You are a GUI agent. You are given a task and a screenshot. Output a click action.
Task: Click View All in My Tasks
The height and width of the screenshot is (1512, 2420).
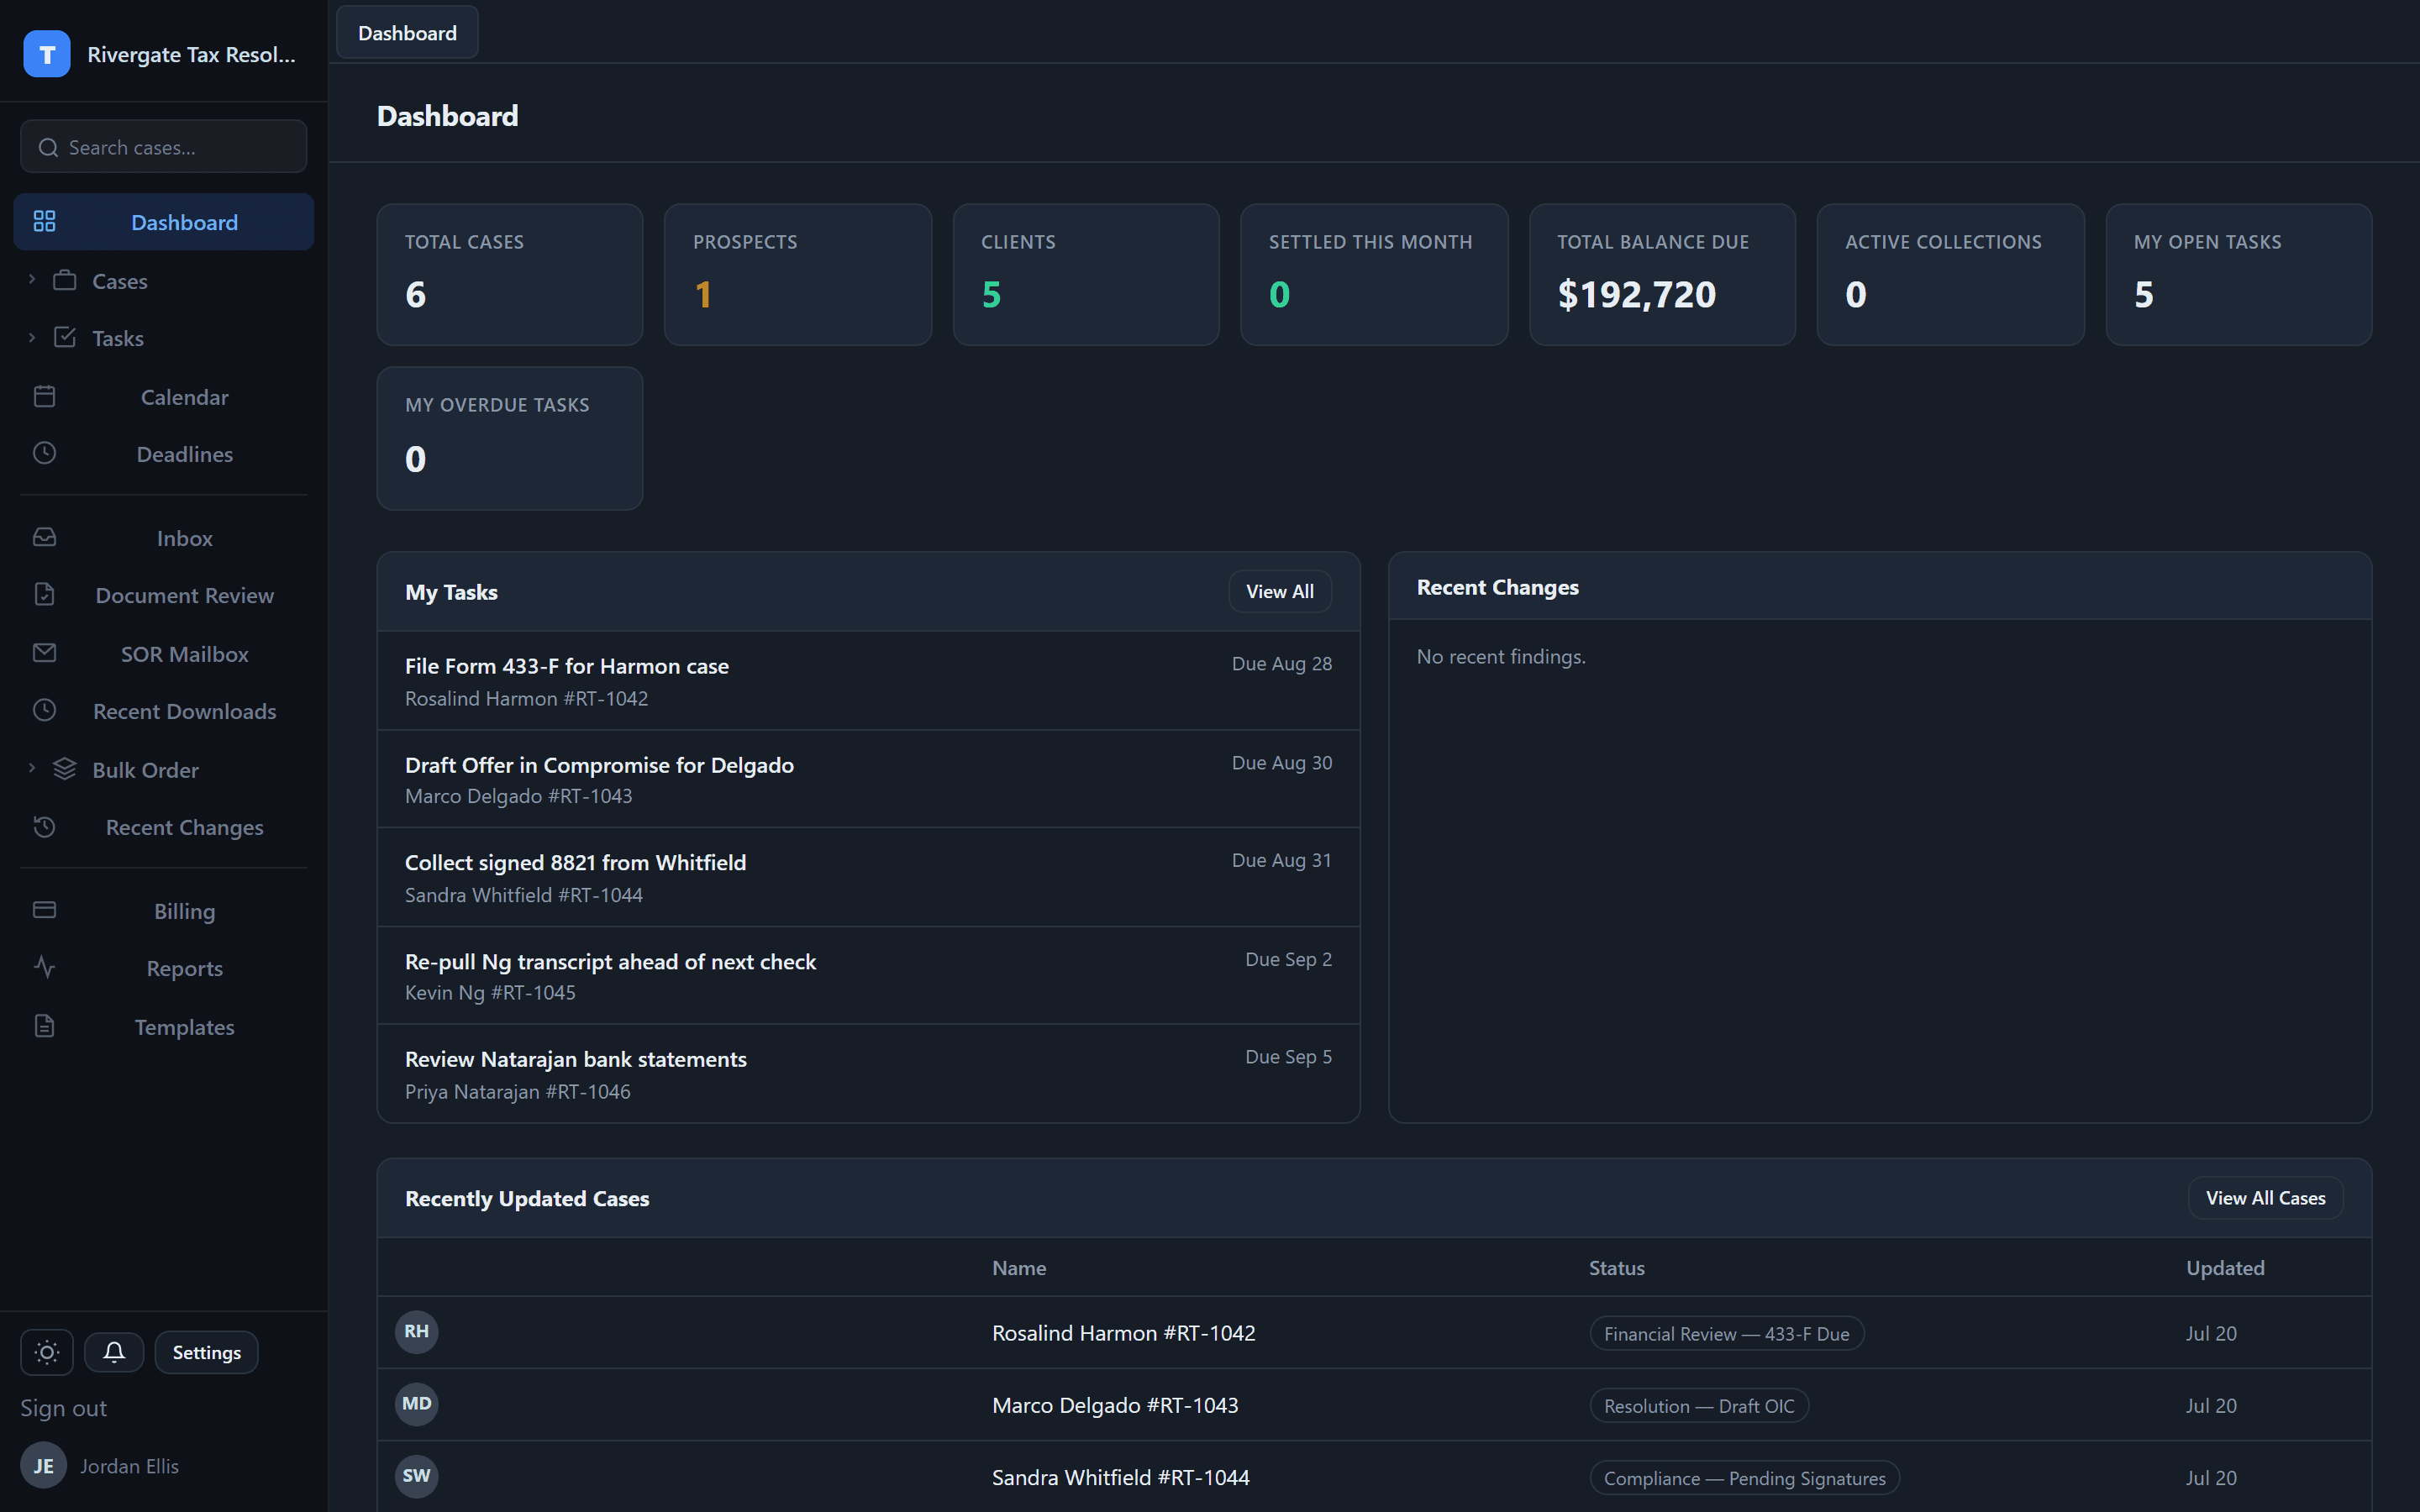coord(1279,591)
